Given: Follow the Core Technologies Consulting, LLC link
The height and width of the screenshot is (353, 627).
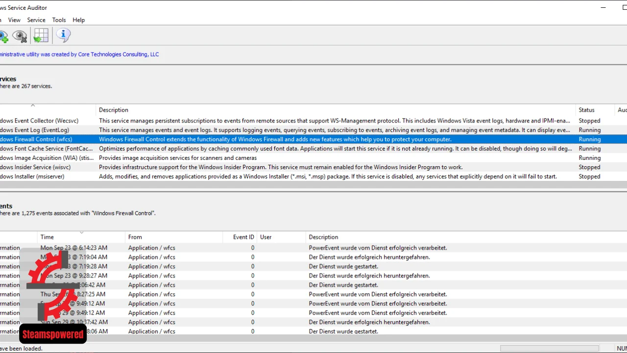Looking at the screenshot, I should pos(119,54).
